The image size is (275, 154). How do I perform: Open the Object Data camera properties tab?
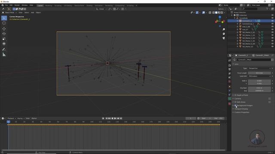(x=229, y=99)
